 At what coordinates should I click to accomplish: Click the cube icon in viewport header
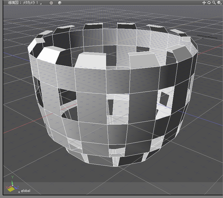[x=59, y=3]
